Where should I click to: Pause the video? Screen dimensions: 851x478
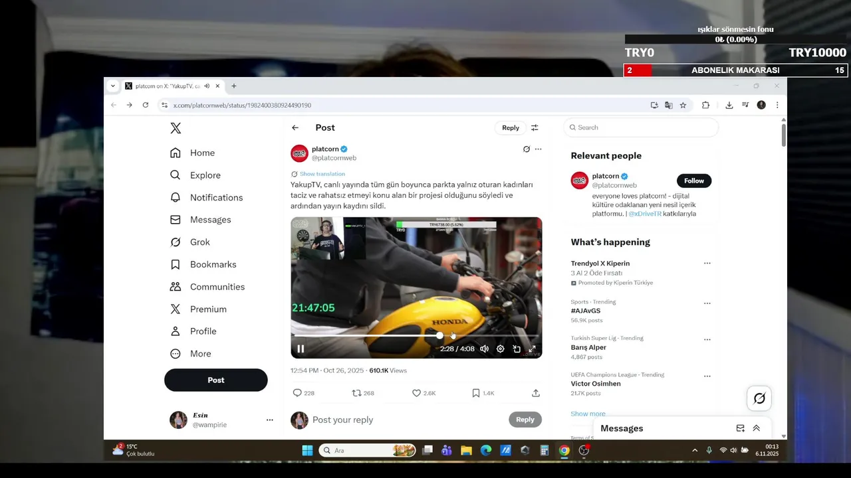(301, 349)
